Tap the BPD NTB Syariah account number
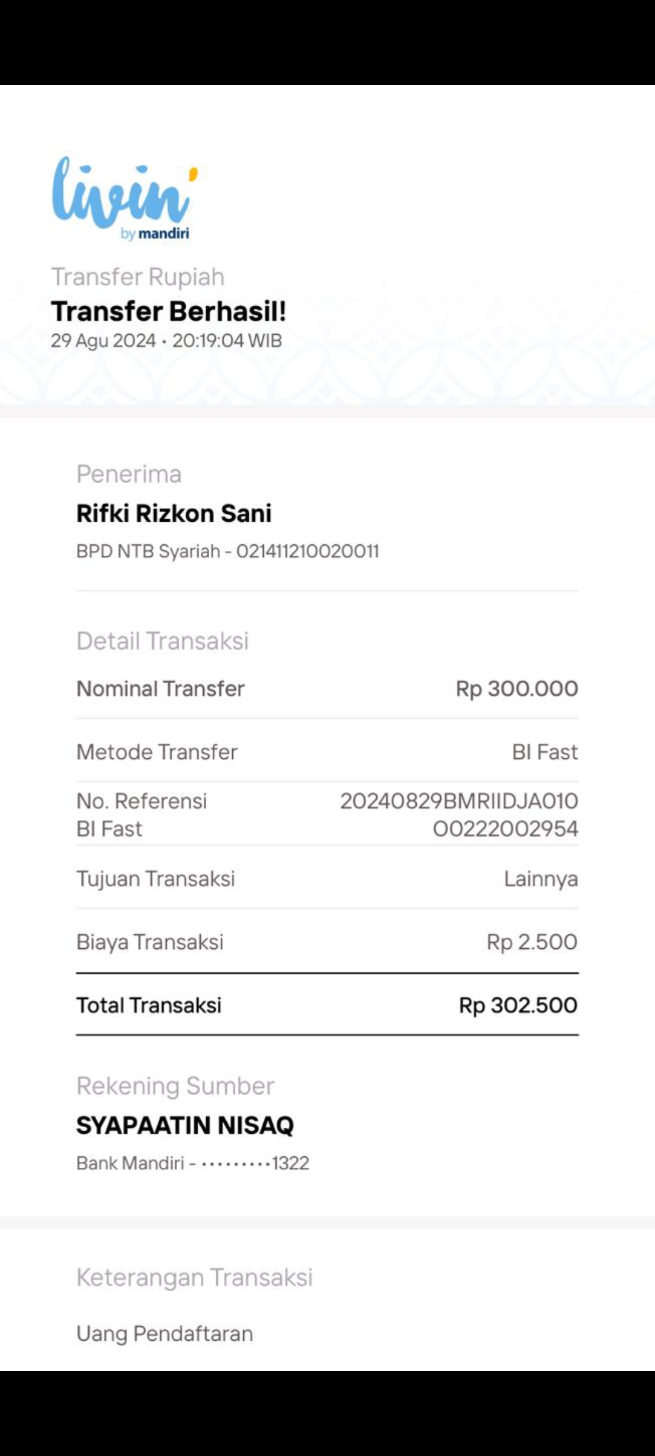Screen dimensions: 655x1456 click(227, 551)
